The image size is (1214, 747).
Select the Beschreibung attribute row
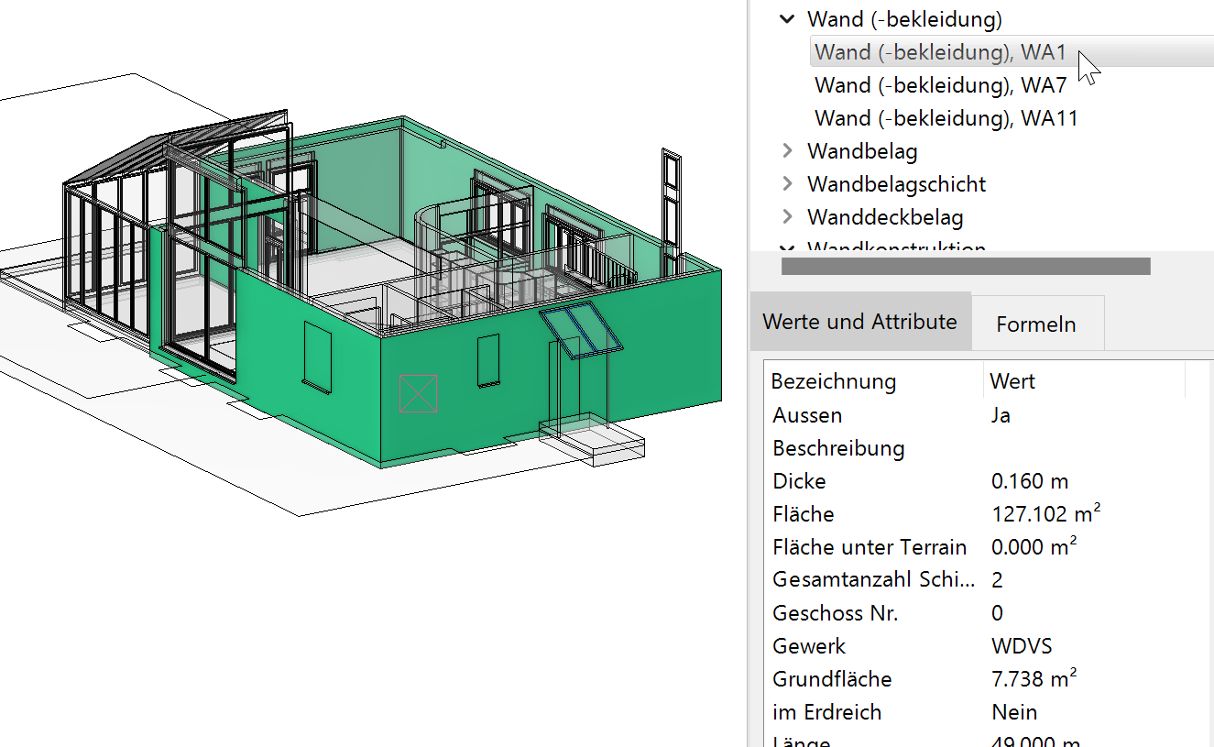pyautogui.click(x=986, y=448)
